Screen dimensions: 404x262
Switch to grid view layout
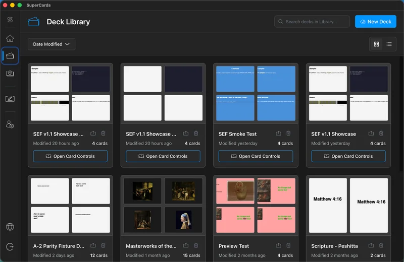[x=376, y=44]
